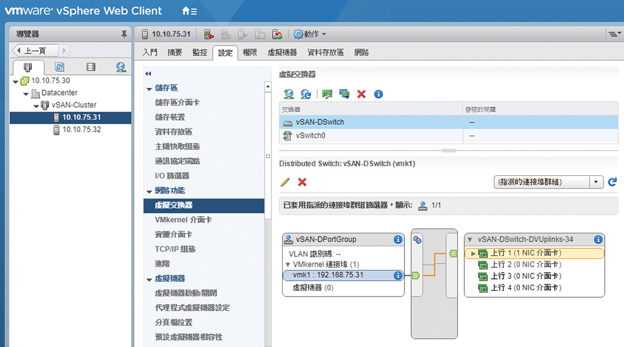Open the panel options menu at top right
This screenshot has height=347, width=624.
[615, 34]
